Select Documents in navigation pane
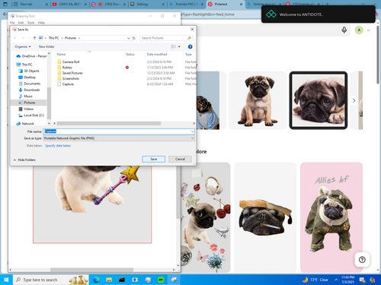Viewport: 381px width, 285px height. (30, 84)
